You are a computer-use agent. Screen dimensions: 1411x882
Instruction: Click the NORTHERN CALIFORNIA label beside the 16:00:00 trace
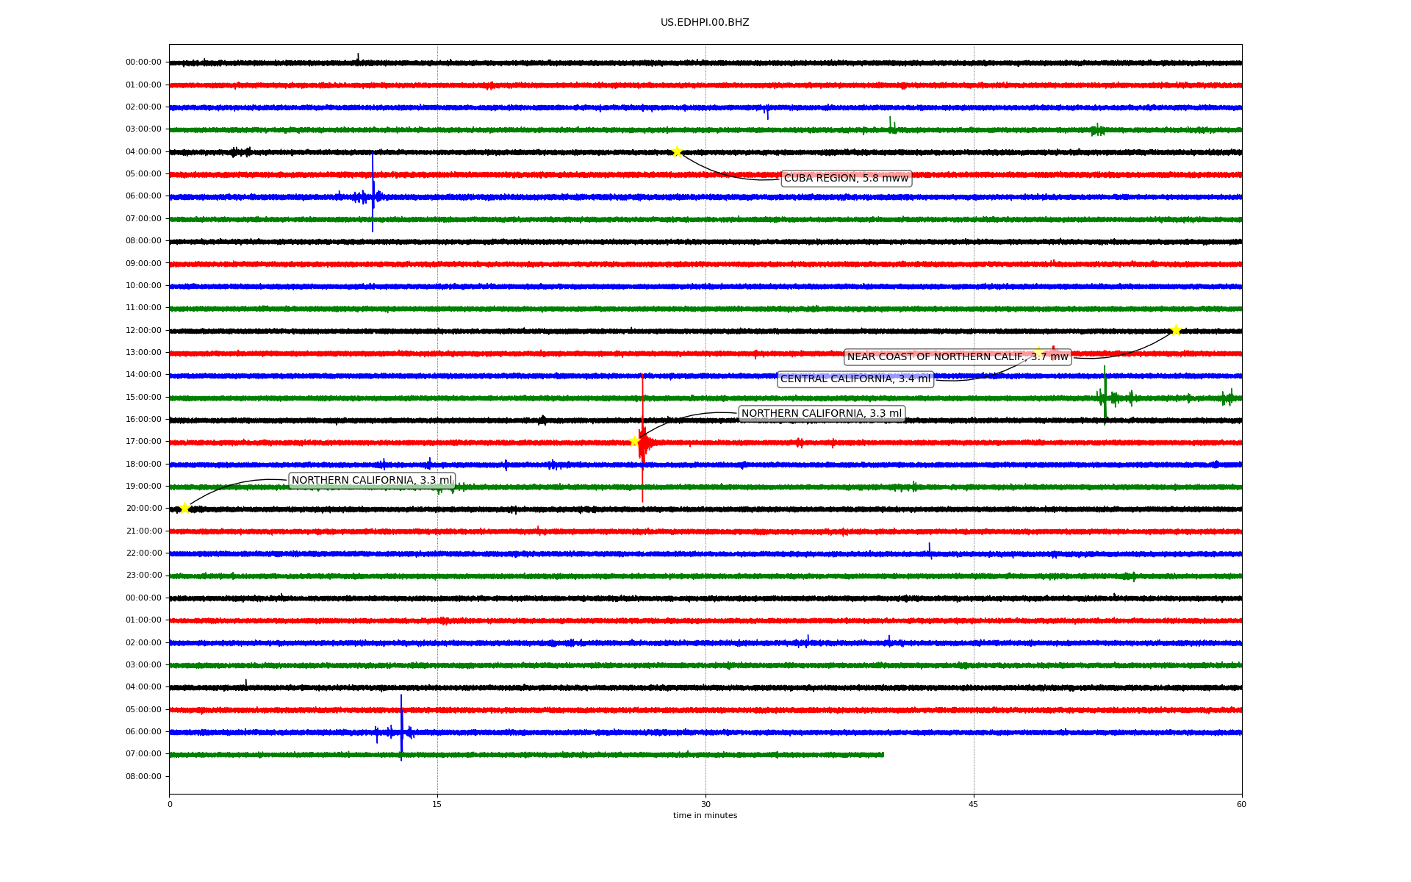click(x=821, y=414)
